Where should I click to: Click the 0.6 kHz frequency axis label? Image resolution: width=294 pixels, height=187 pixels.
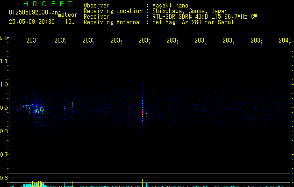pyautogui.click(x=4, y=178)
